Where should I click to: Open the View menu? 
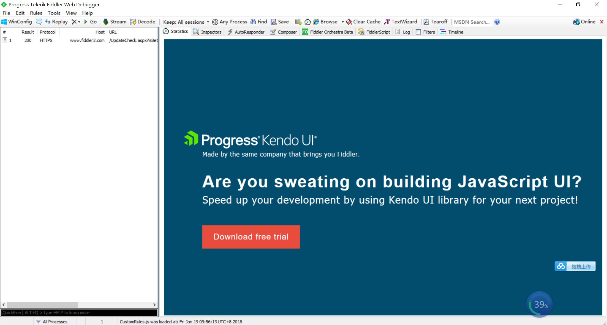tap(71, 13)
